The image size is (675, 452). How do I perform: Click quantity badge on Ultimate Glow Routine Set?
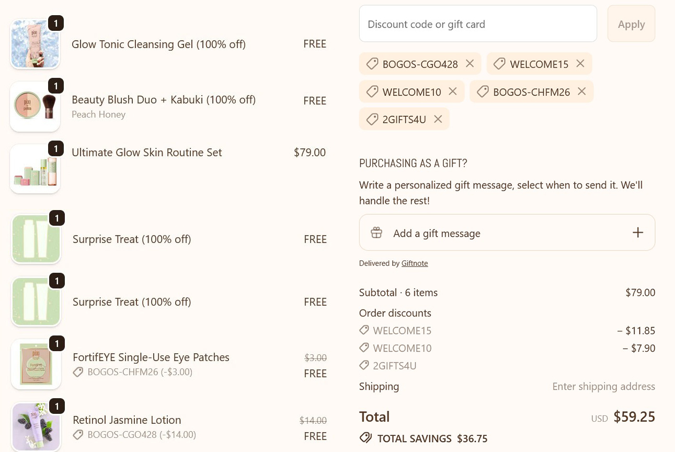(56, 148)
